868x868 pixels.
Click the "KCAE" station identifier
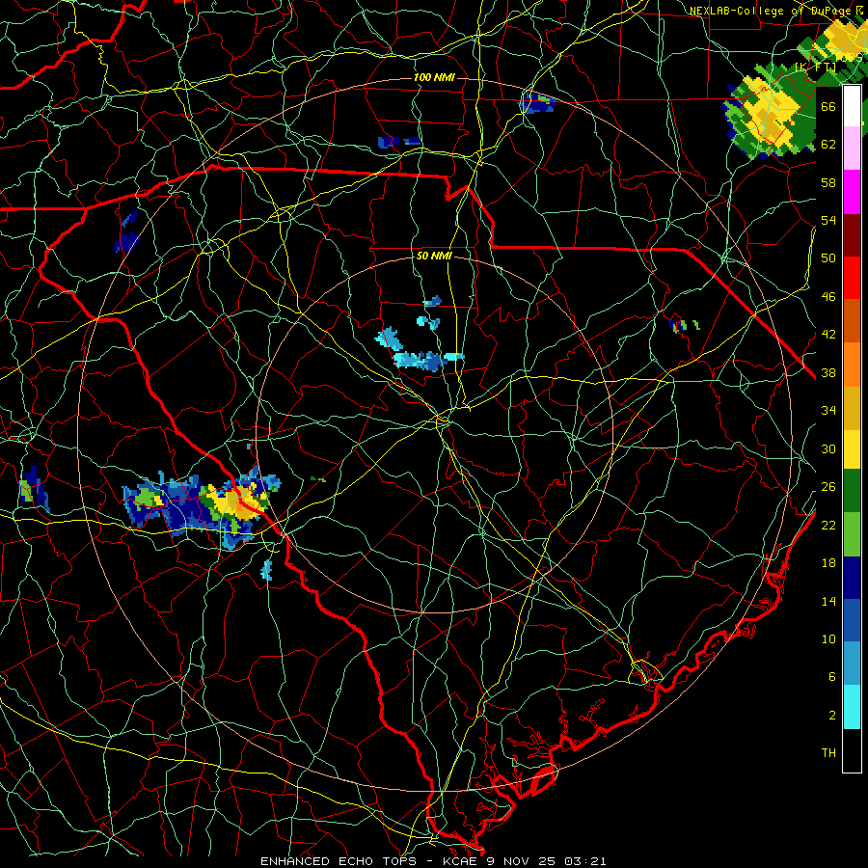coord(459,861)
